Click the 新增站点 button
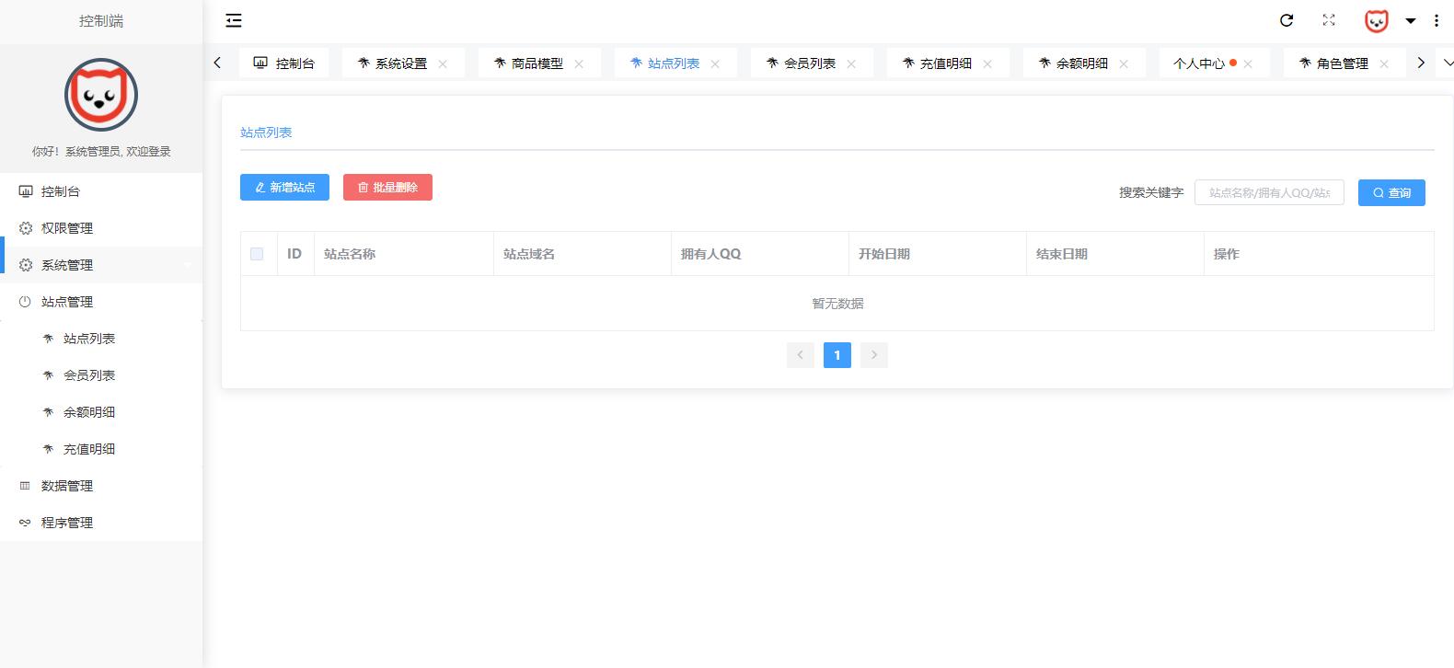Screen dimensions: 1454x668 tap(284, 188)
